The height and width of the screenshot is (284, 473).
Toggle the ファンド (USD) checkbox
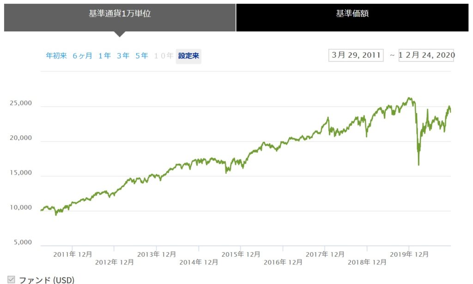pos(11,279)
